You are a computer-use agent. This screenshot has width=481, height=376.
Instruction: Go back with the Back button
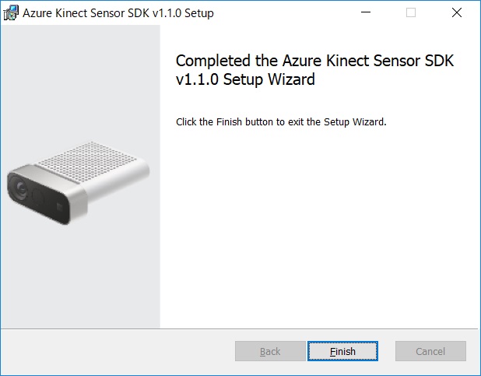270,351
